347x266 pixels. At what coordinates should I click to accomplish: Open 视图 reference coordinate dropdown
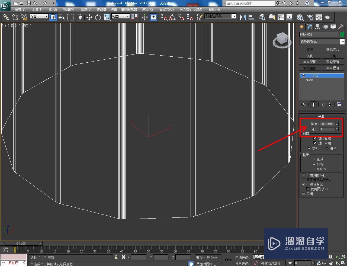click(121, 16)
